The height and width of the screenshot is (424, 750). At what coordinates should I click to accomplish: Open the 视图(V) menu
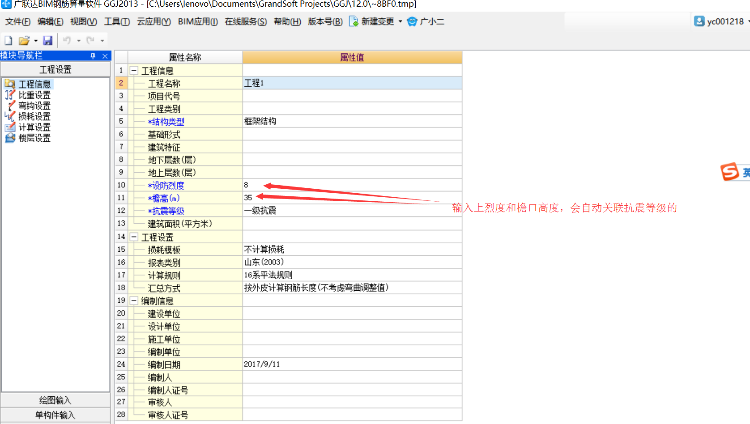coord(84,21)
